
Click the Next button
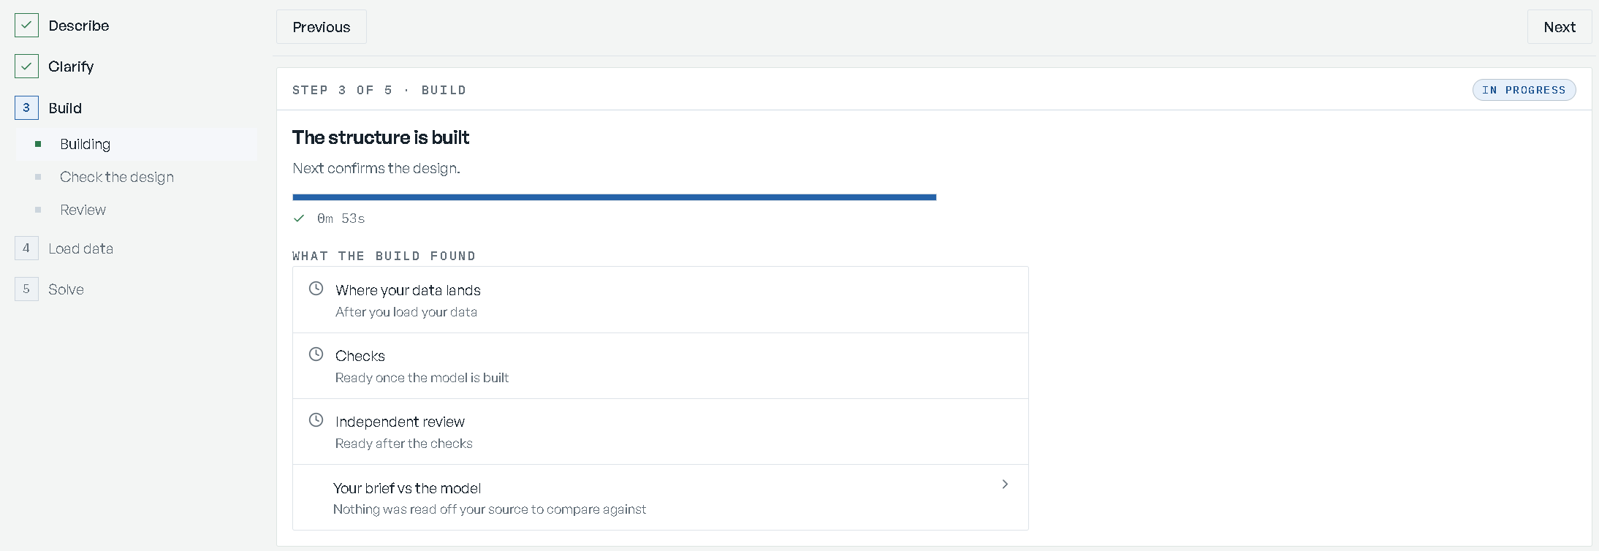[x=1559, y=27]
